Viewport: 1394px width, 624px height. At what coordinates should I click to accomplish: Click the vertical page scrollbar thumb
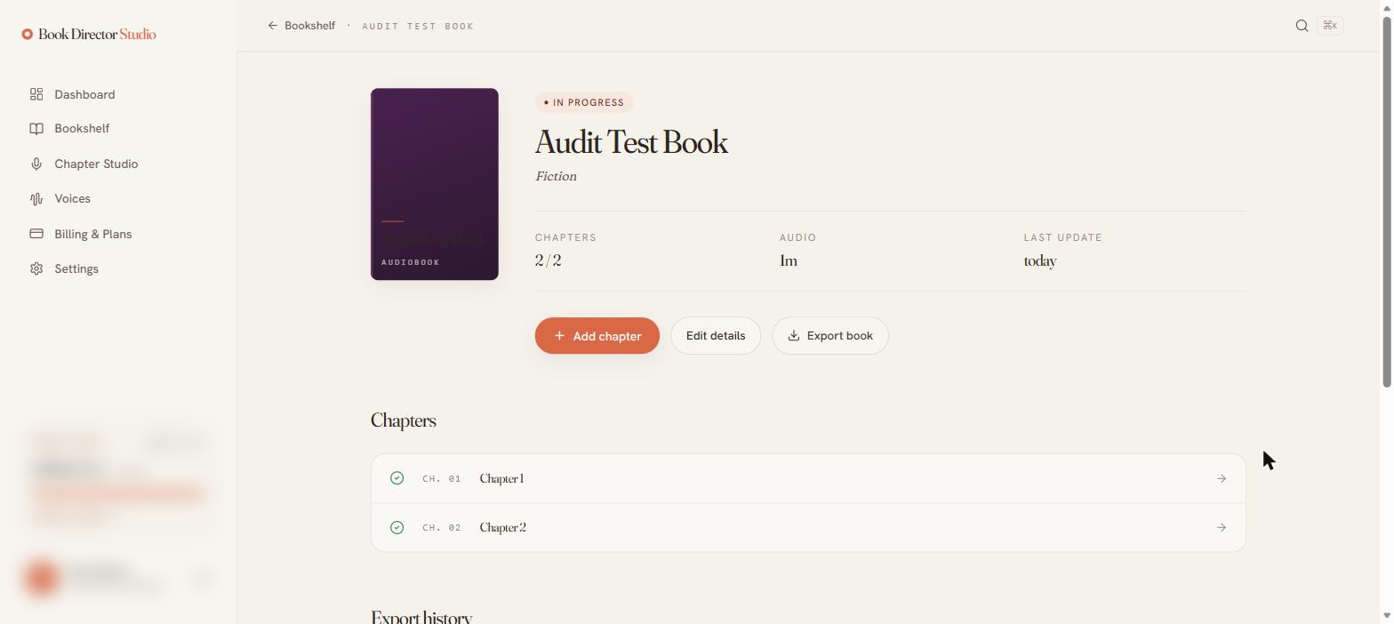pos(1387,200)
